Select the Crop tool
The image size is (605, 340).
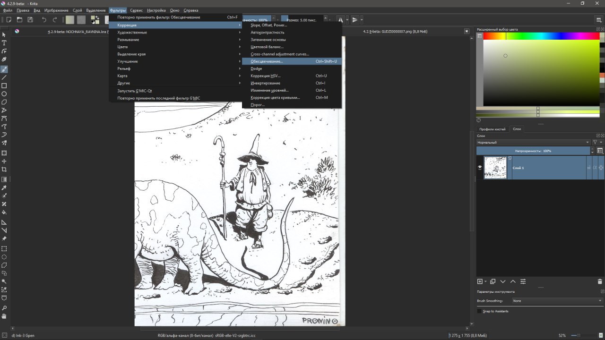click(4, 169)
